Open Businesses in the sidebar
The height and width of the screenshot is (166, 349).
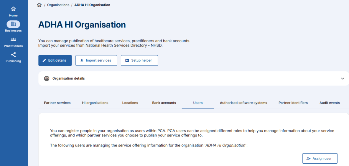click(x=13, y=26)
